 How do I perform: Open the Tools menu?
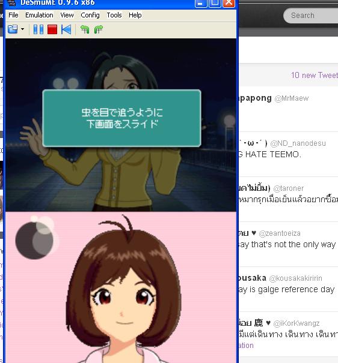pos(114,15)
